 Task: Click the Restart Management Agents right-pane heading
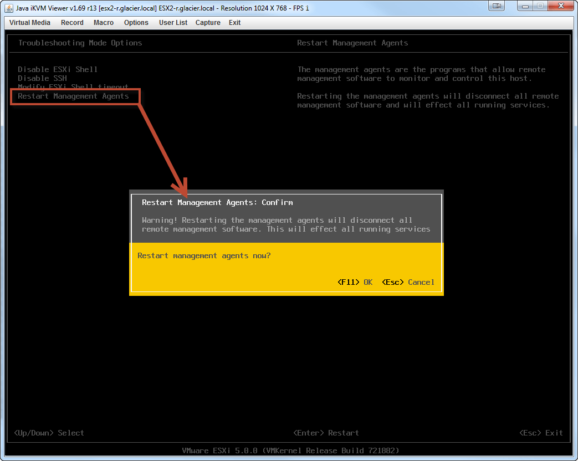tap(352, 43)
